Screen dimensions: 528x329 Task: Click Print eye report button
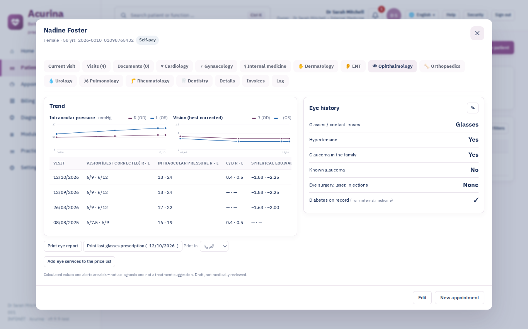pos(63,246)
